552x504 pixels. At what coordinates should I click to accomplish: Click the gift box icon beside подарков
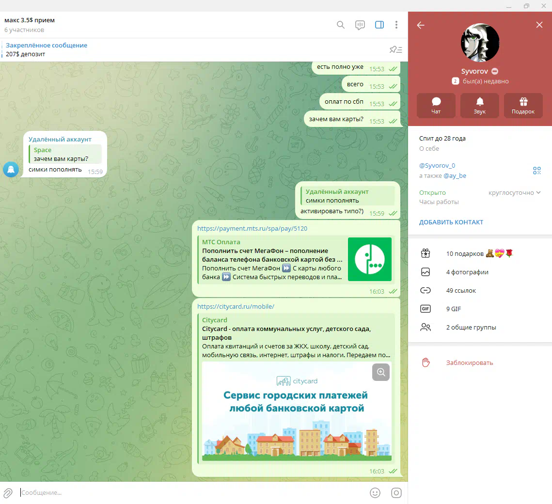coord(425,253)
